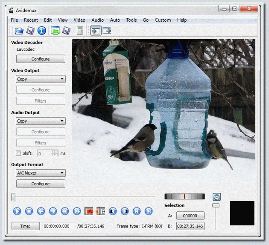
Task: Open the Video menu
Action: (79, 20)
